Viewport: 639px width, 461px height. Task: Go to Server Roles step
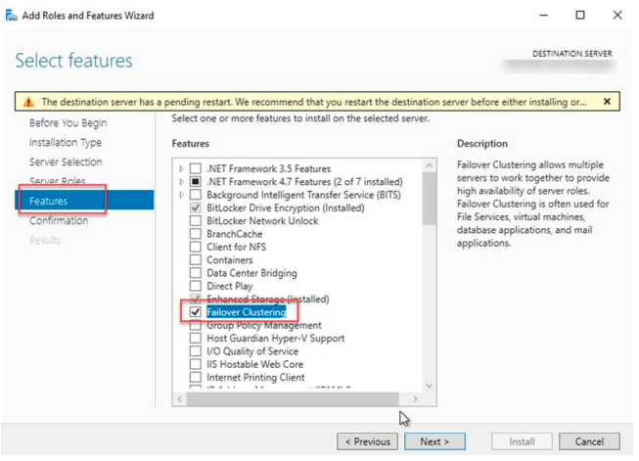pos(57,180)
